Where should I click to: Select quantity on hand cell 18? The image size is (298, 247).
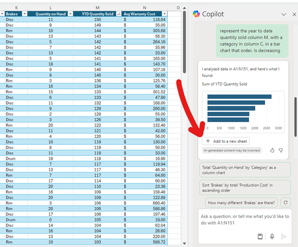[x=50, y=64]
